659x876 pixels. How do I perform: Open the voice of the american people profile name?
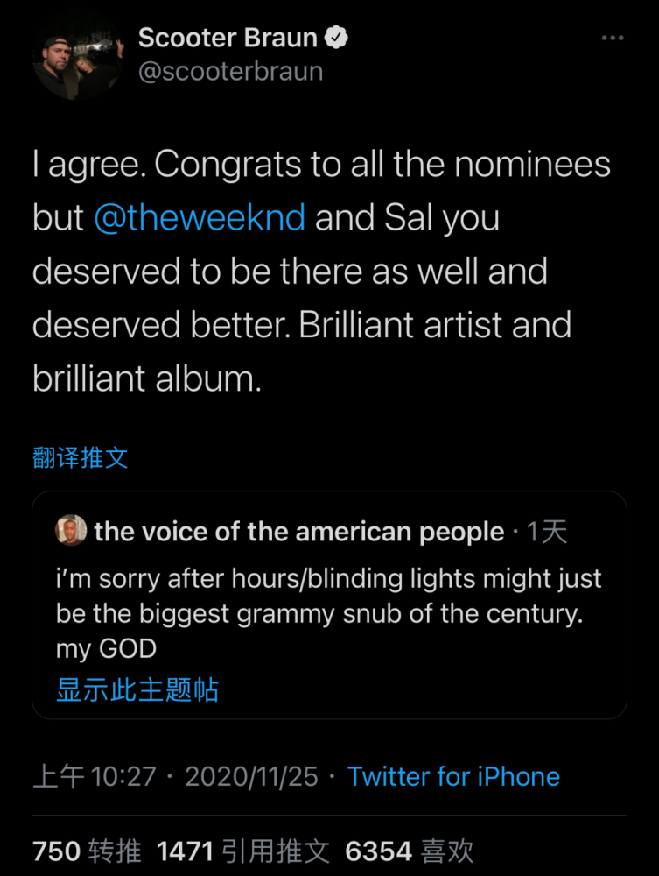click(299, 532)
